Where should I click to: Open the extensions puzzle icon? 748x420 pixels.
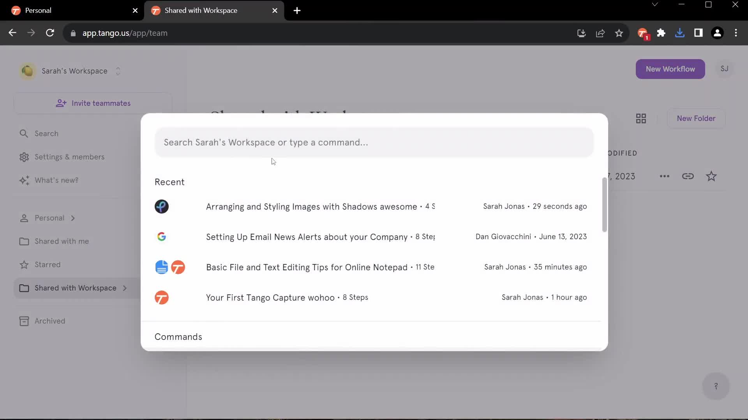661,33
